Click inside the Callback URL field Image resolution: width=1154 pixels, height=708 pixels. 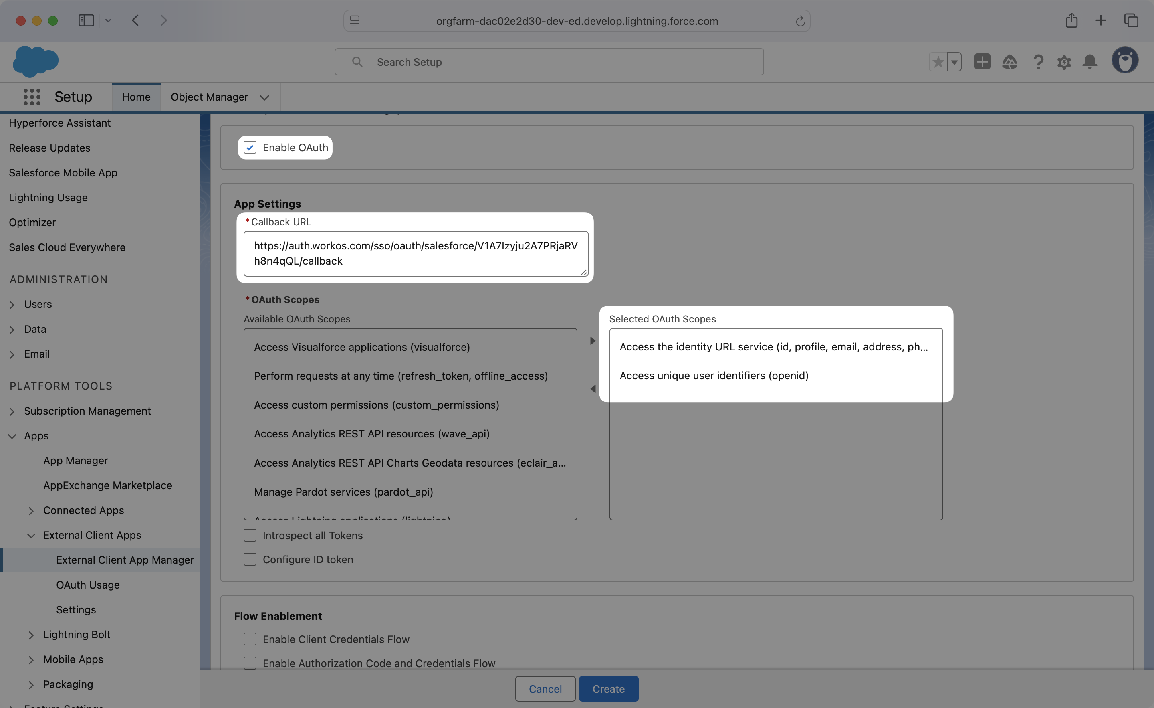[416, 253]
